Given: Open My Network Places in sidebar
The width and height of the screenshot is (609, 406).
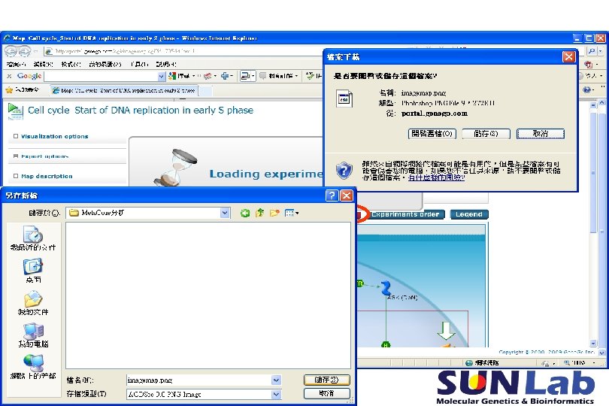Looking at the screenshot, I should tap(33, 367).
